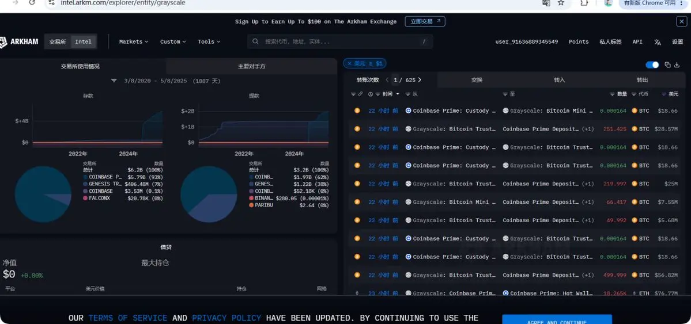Image resolution: width=691 pixels, height=324 pixels.
Task: Open the date range filter icon beside 3/8/2020
Action: 114,81
